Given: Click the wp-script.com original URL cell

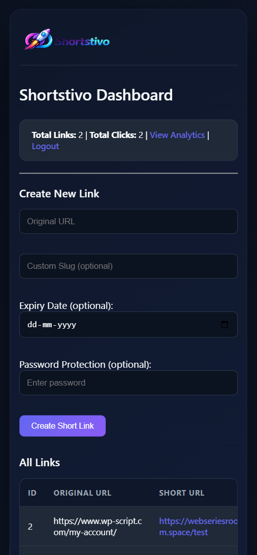Looking at the screenshot, I should 98,526.
